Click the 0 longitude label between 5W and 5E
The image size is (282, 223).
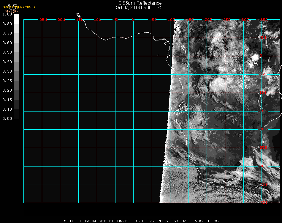(133, 20)
